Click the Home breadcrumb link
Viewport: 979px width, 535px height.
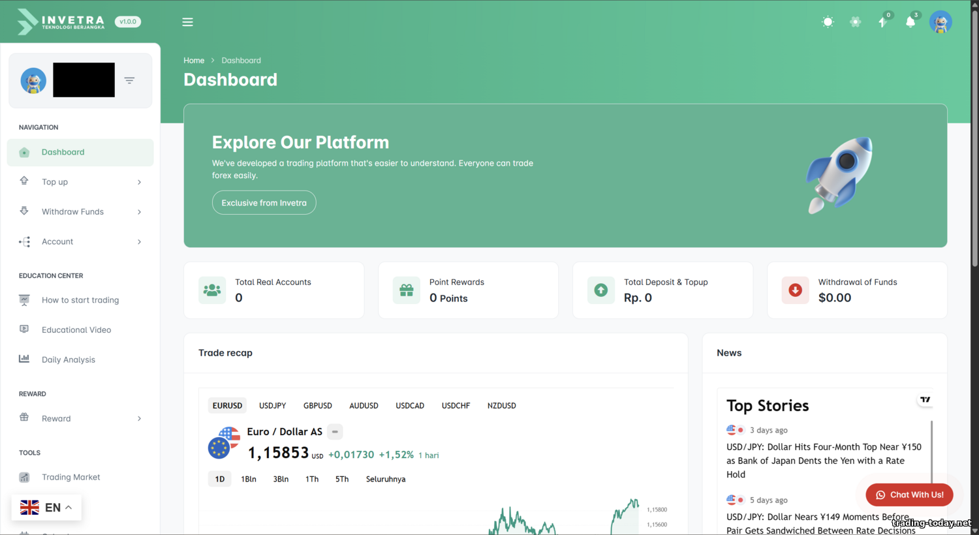(194, 61)
